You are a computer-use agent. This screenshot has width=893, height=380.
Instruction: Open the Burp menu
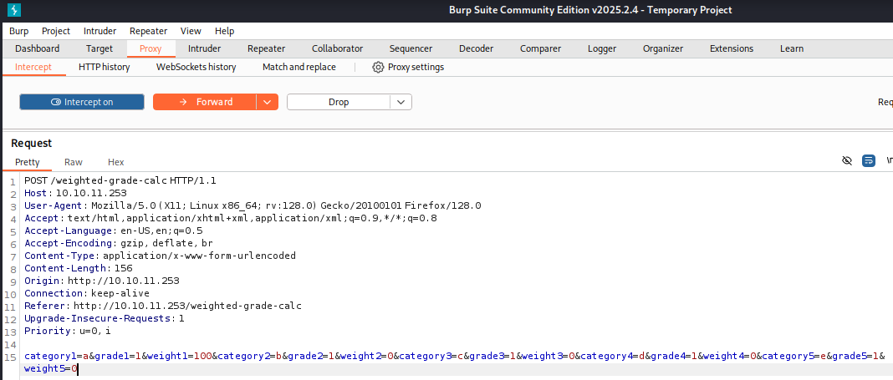coord(18,31)
